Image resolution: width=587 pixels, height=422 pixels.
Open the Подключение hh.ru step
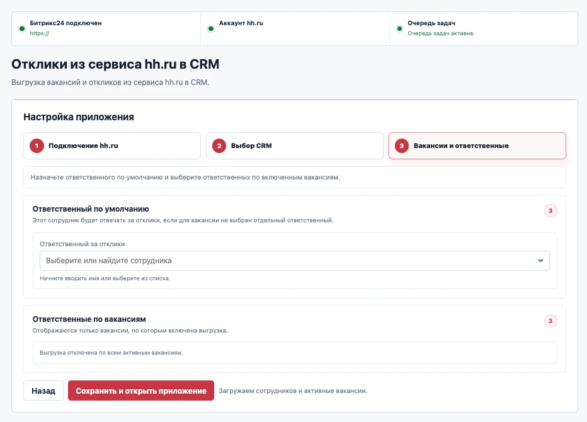[x=112, y=145]
